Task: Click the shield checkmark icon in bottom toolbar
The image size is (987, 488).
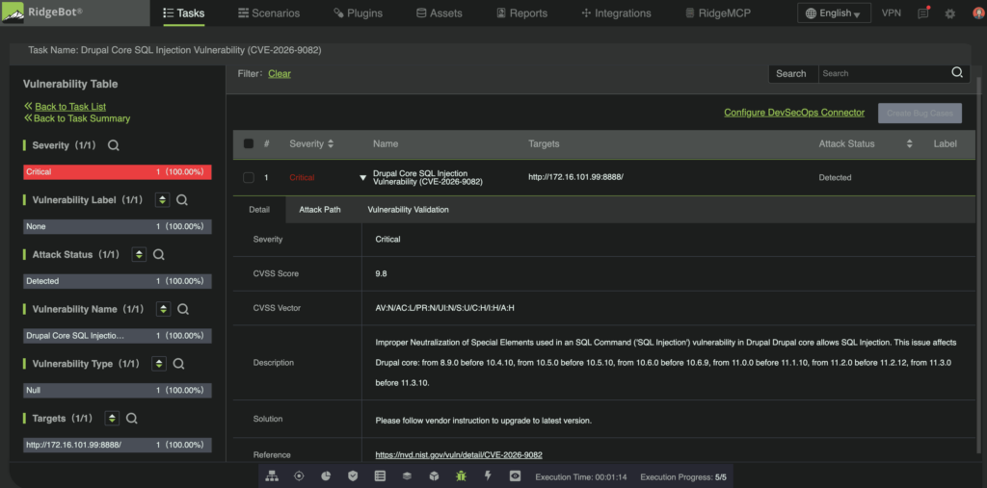Action: [353, 476]
